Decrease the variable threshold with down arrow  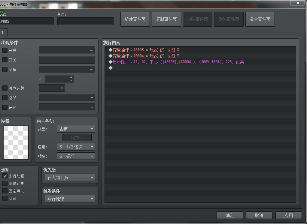point(71,80)
